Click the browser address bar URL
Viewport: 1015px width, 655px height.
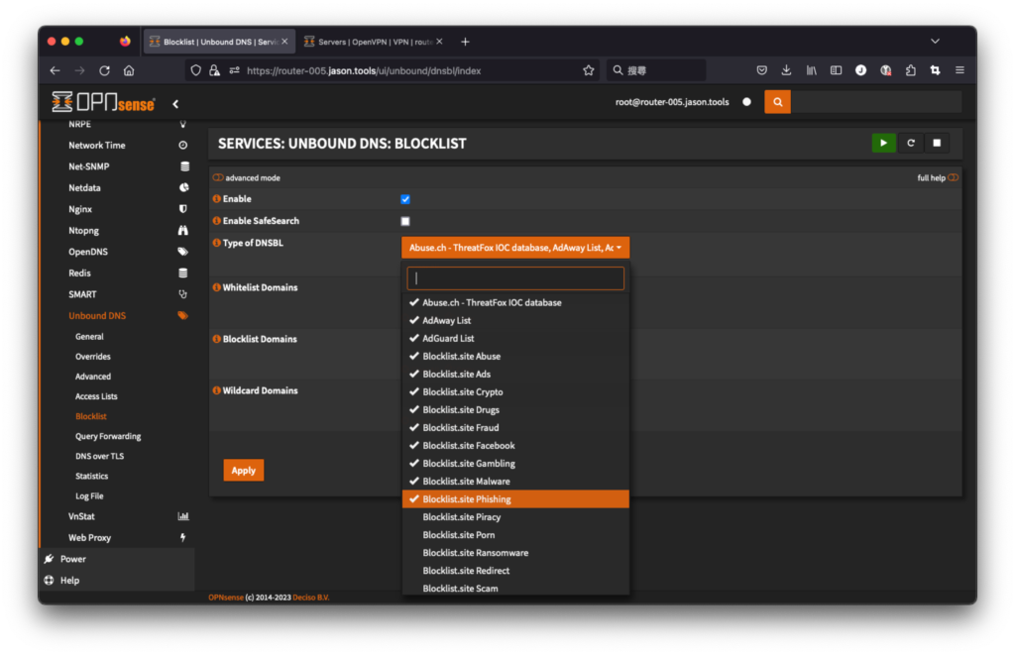(x=364, y=70)
